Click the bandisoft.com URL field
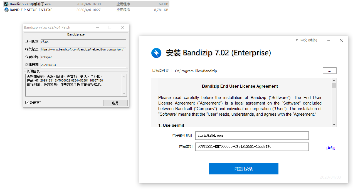 click(83, 49)
